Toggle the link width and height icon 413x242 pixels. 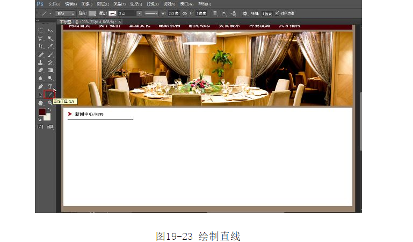[x=185, y=13]
